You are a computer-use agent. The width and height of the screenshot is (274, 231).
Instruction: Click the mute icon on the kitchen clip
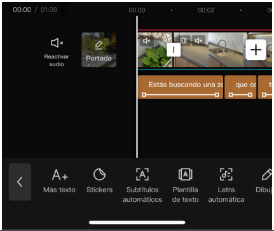[x=198, y=41]
